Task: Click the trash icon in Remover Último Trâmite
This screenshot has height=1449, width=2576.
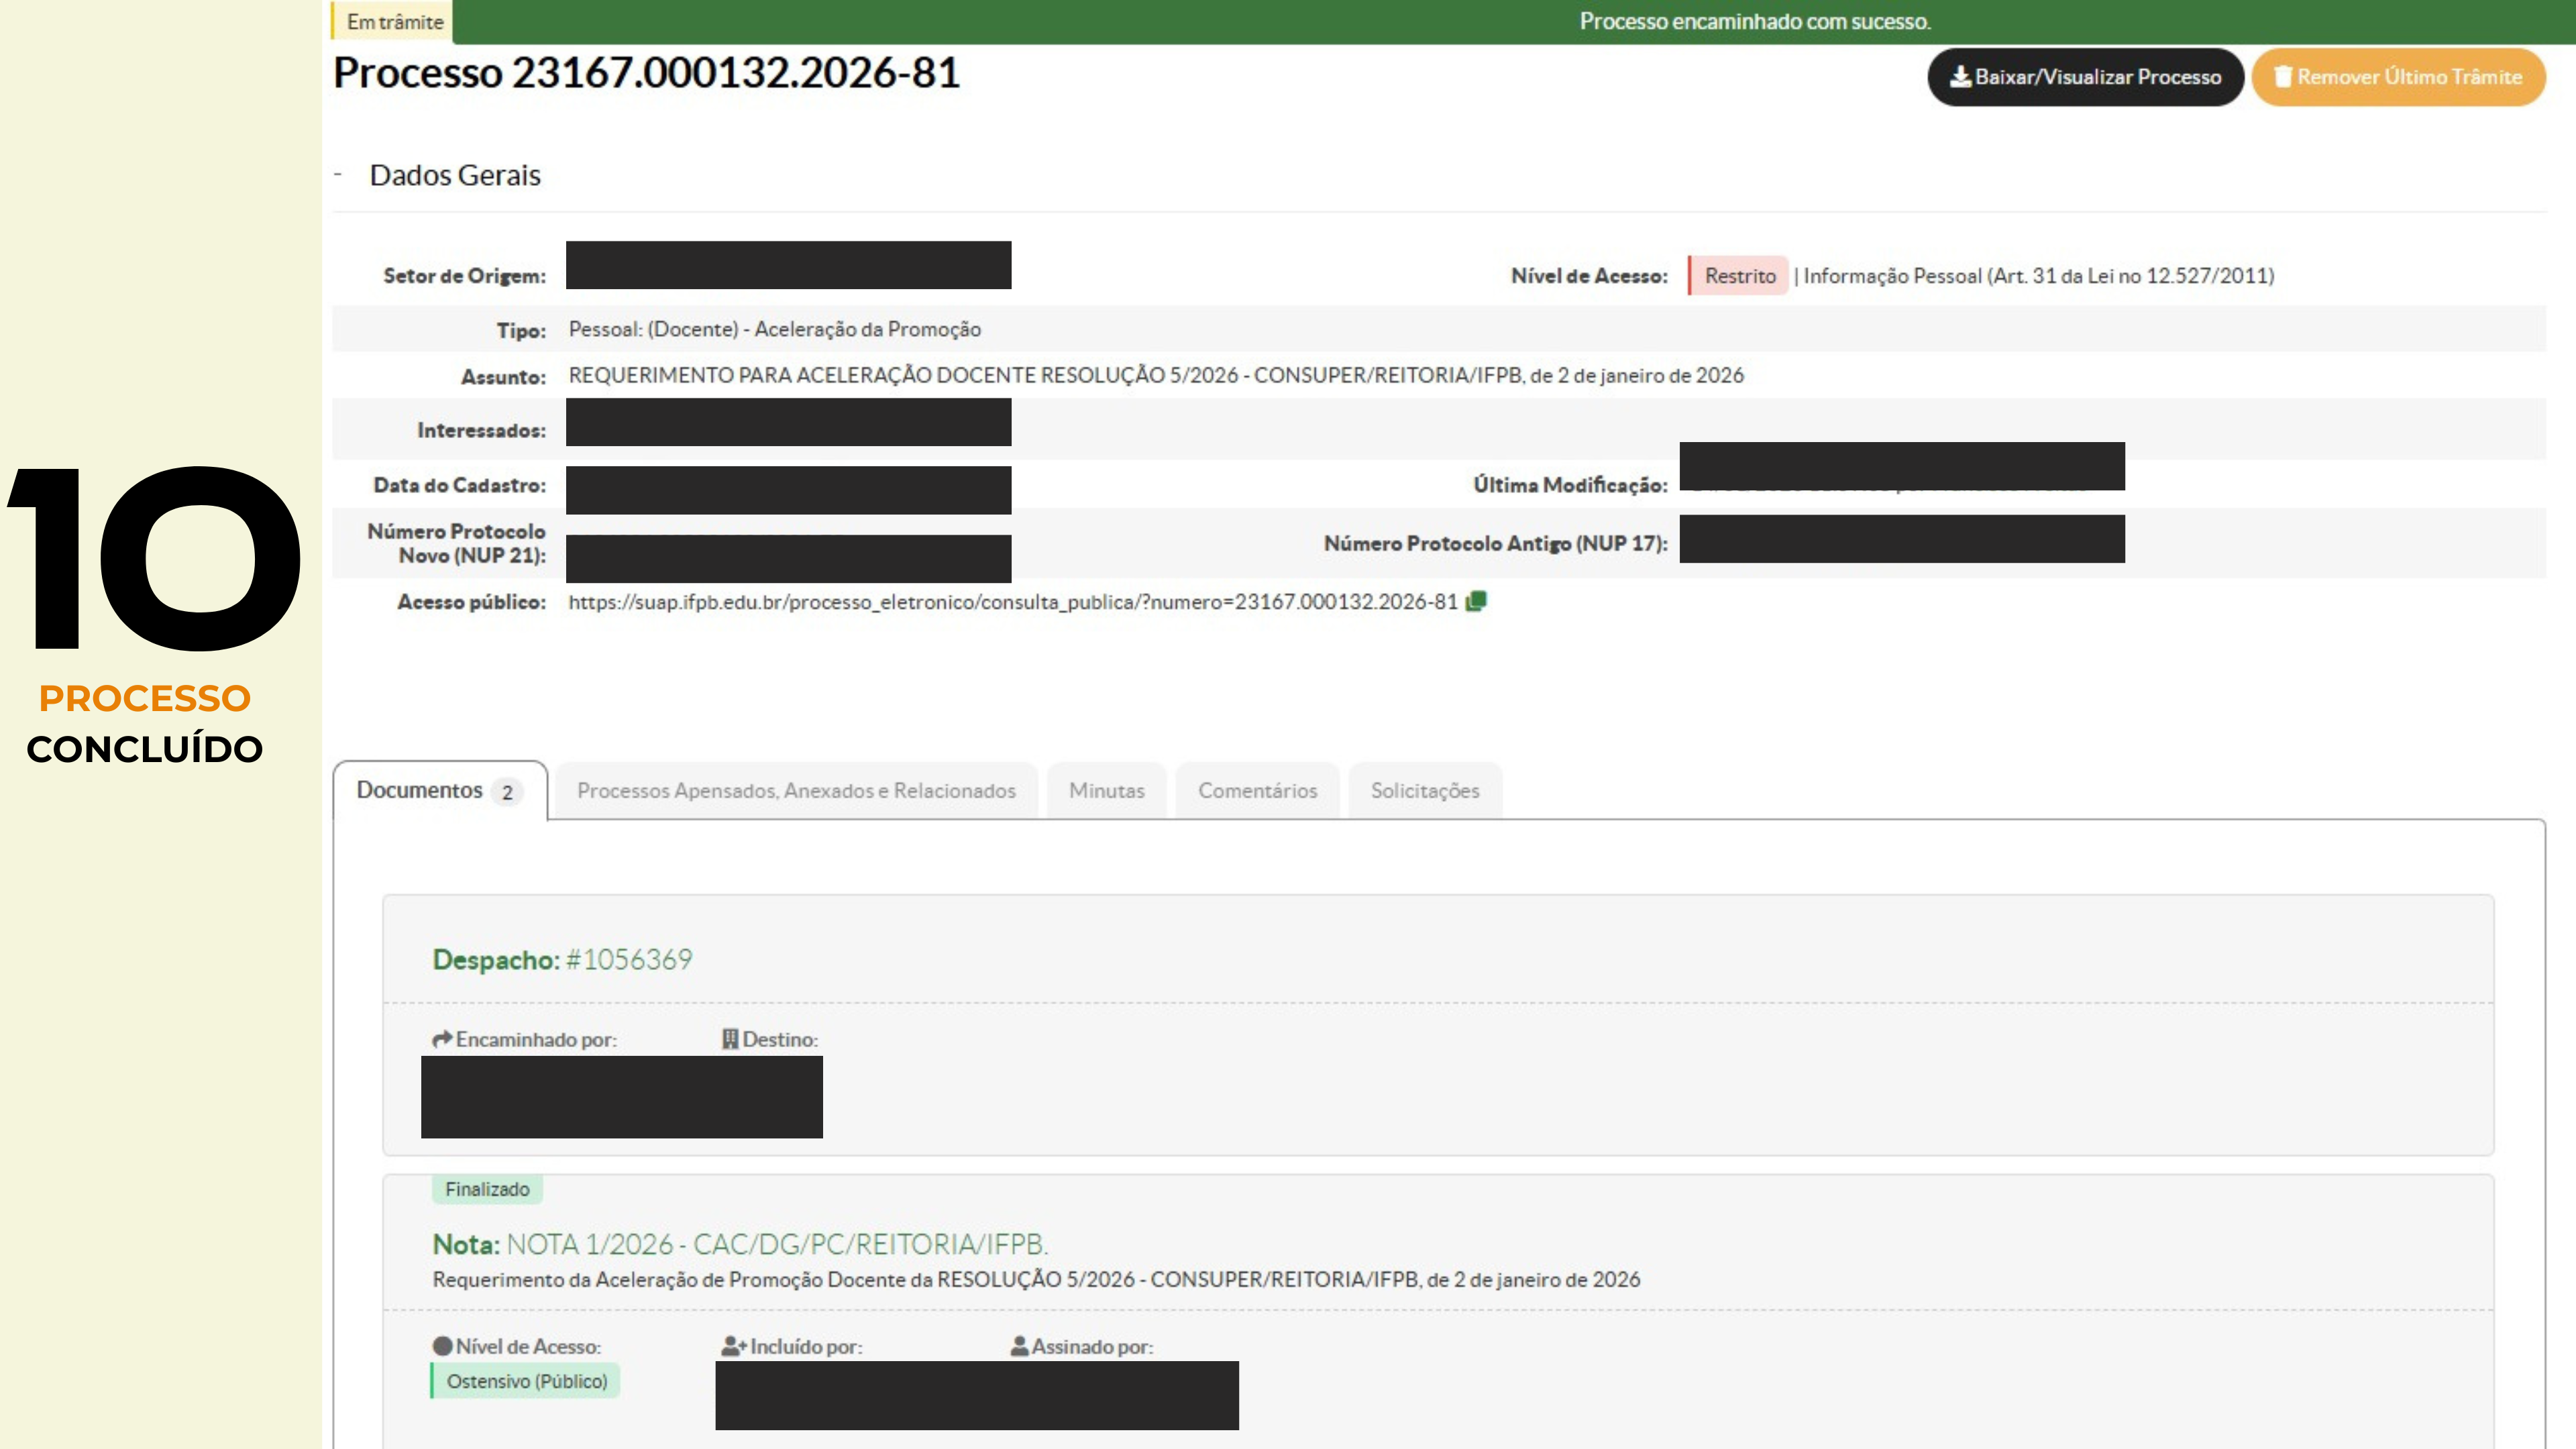Action: click(x=2283, y=77)
